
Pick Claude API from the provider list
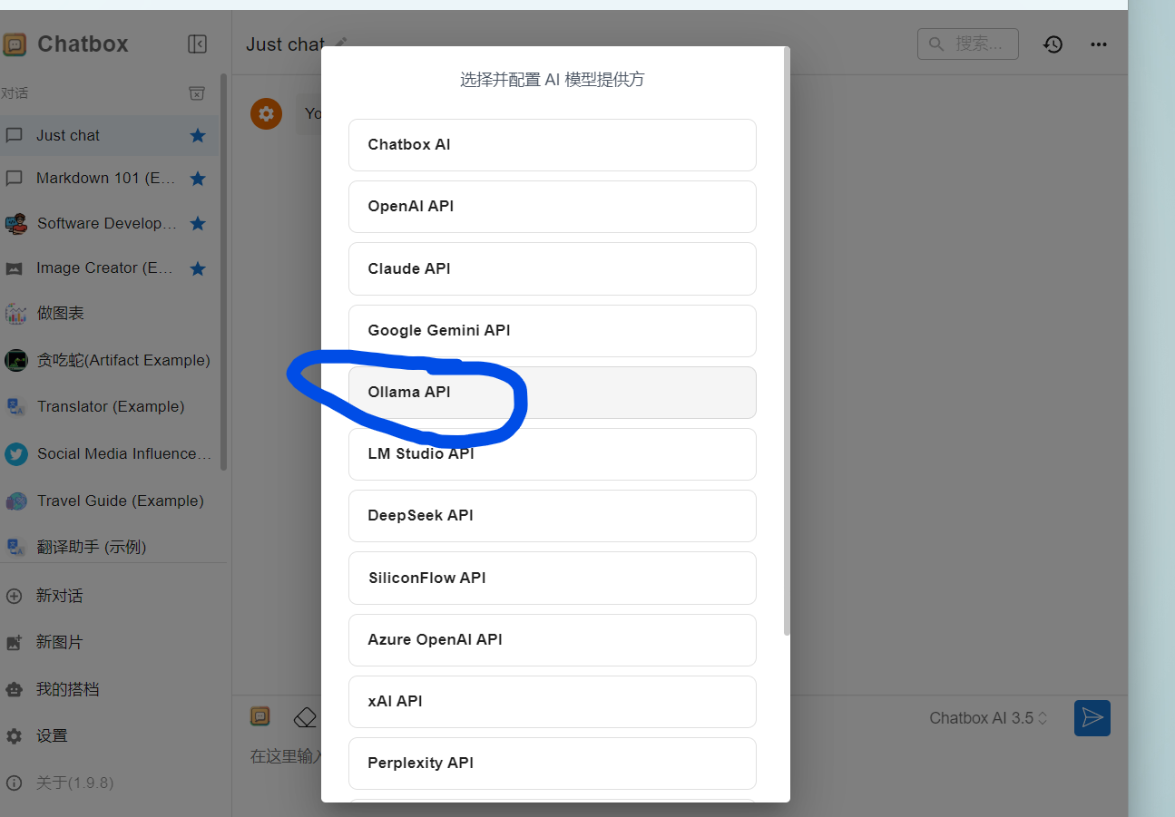pyautogui.click(x=552, y=268)
